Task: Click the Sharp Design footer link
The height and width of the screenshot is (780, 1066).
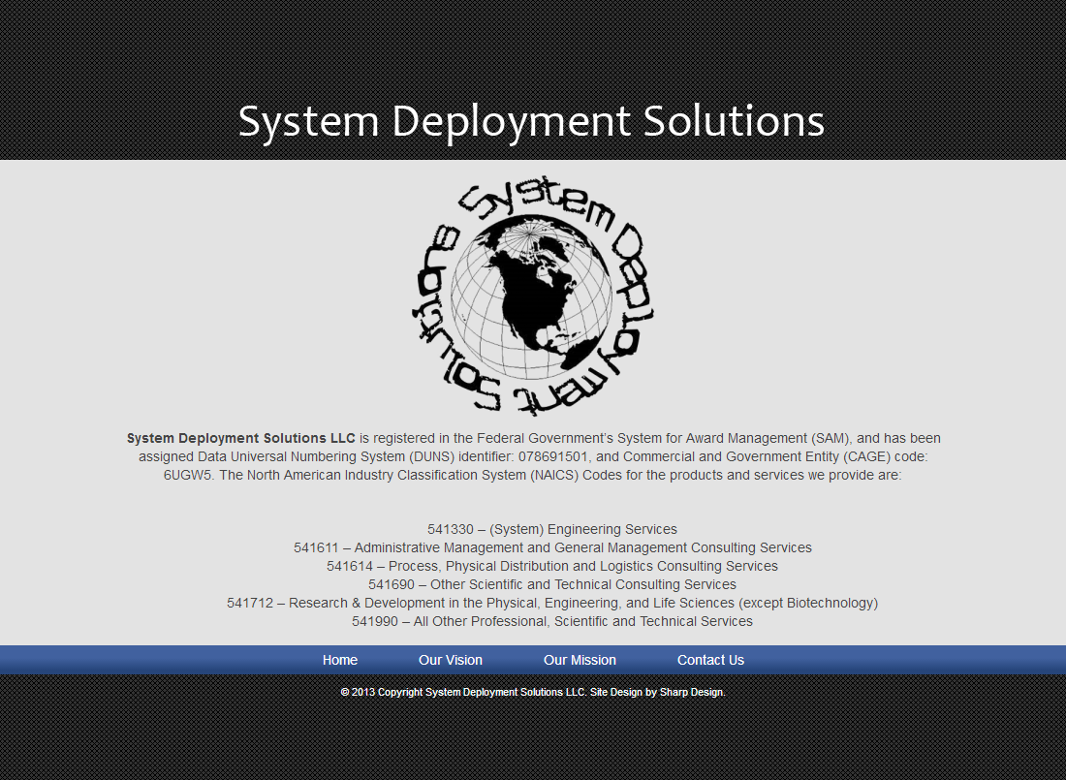Action: (x=692, y=692)
